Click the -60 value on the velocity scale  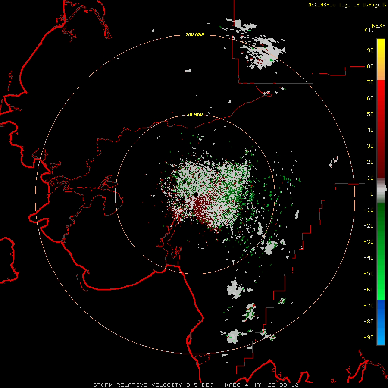tap(369, 290)
